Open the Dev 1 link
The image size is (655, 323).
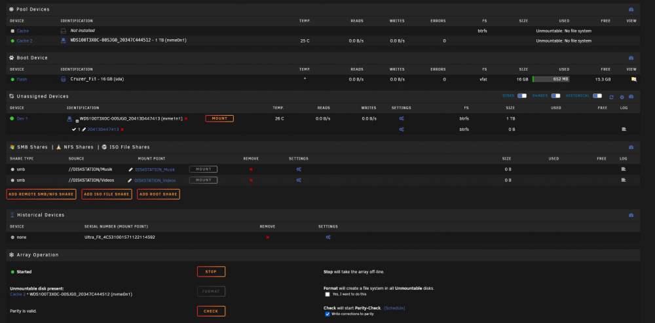[x=22, y=119]
